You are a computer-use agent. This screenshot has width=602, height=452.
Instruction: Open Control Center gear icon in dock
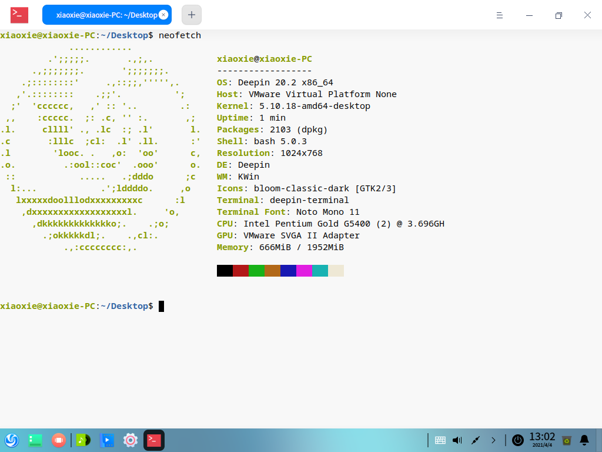pyautogui.click(x=131, y=440)
